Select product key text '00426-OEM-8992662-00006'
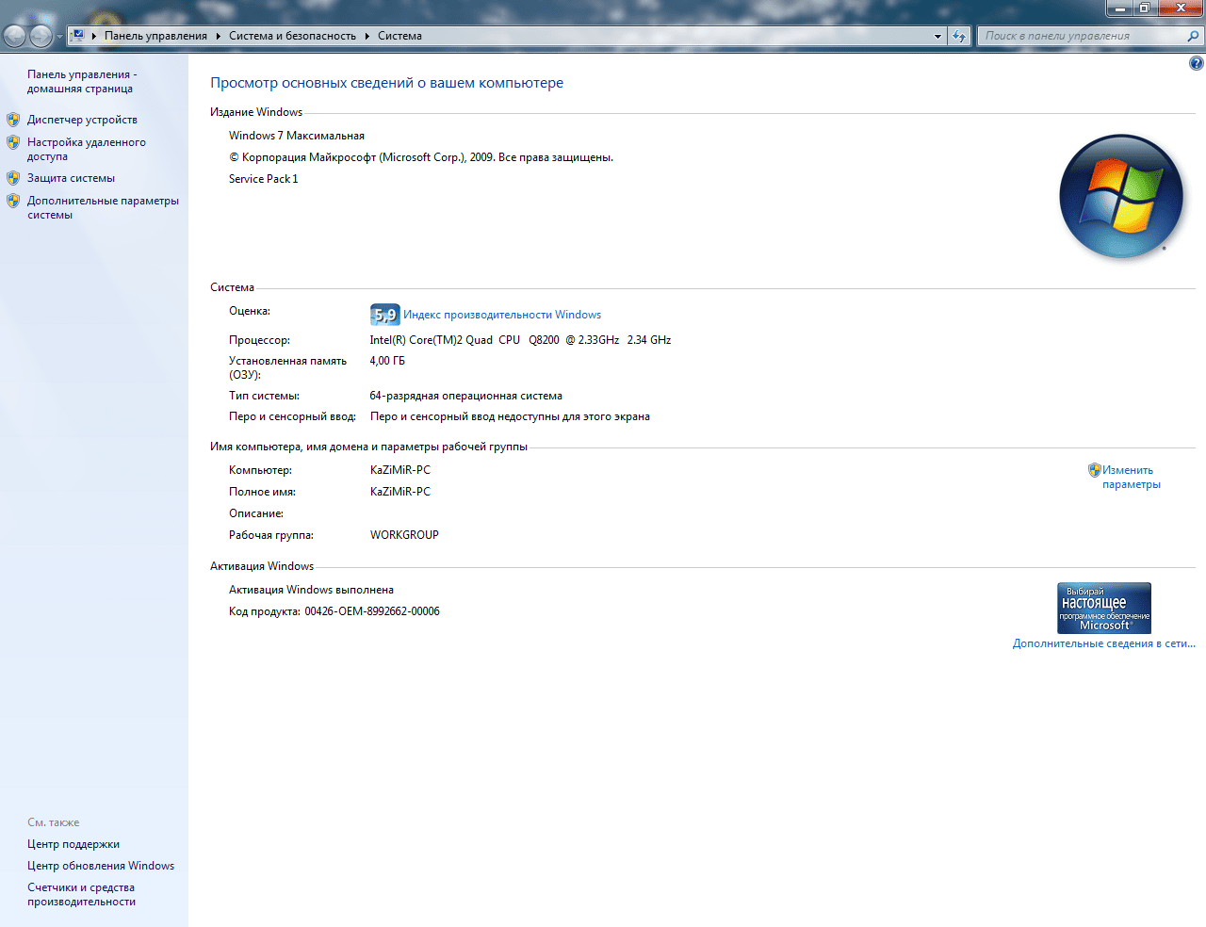The width and height of the screenshot is (1206, 927). coord(372,611)
